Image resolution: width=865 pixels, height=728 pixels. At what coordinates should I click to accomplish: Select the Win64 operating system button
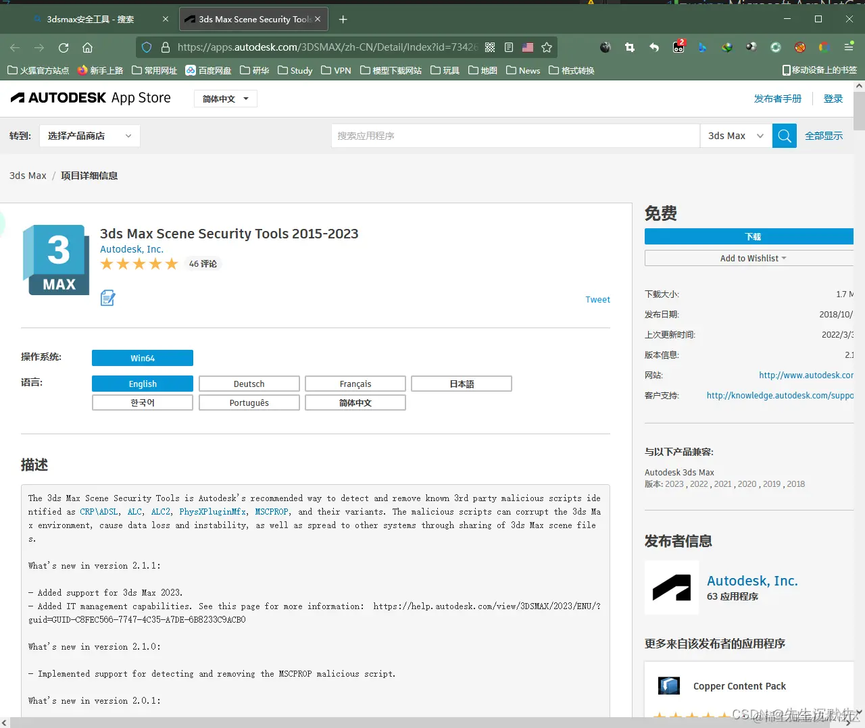point(143,358)
